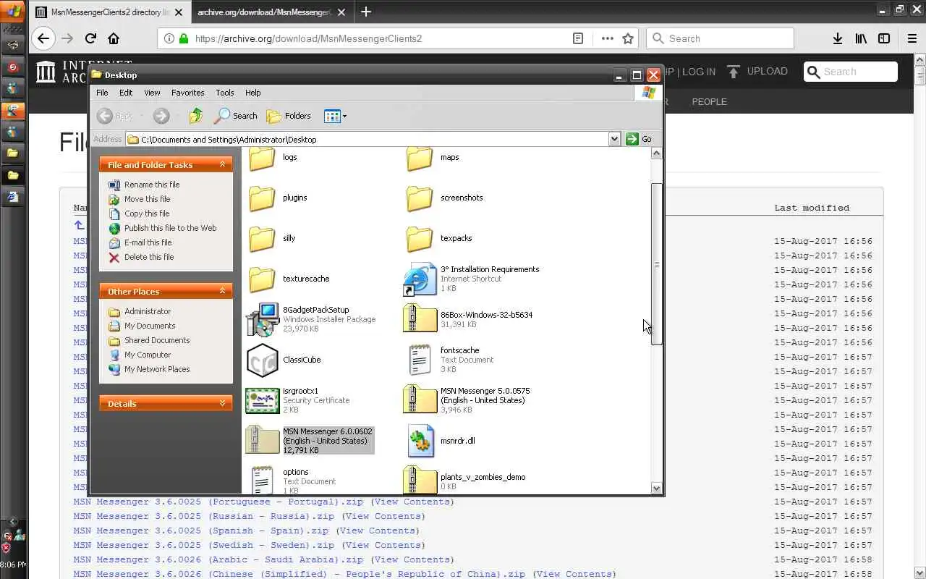Open the Views dropdown button
The image size is (926, 579).
[335, 116]
